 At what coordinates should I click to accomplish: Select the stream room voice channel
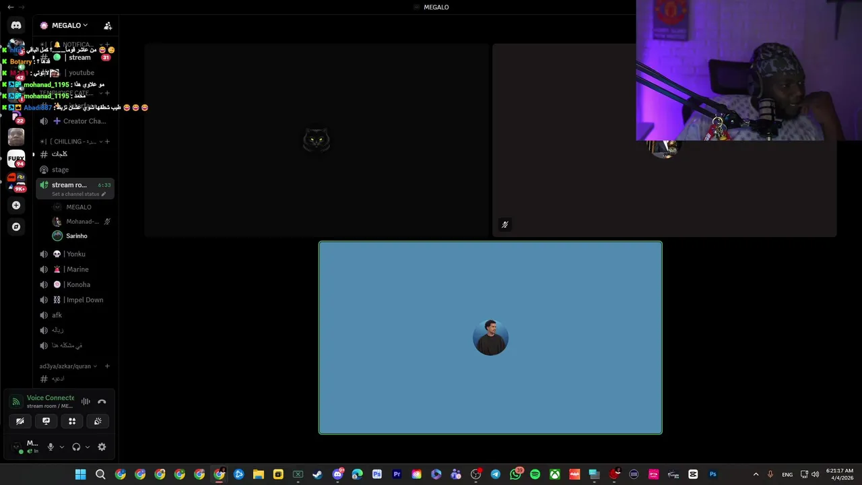click(x=75, y=189)
